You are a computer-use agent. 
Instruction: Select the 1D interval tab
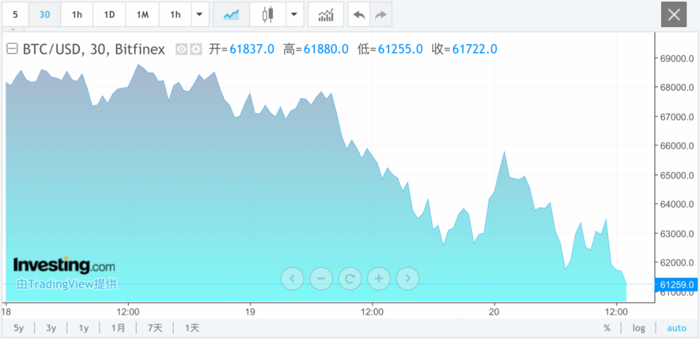click(110, 14)
